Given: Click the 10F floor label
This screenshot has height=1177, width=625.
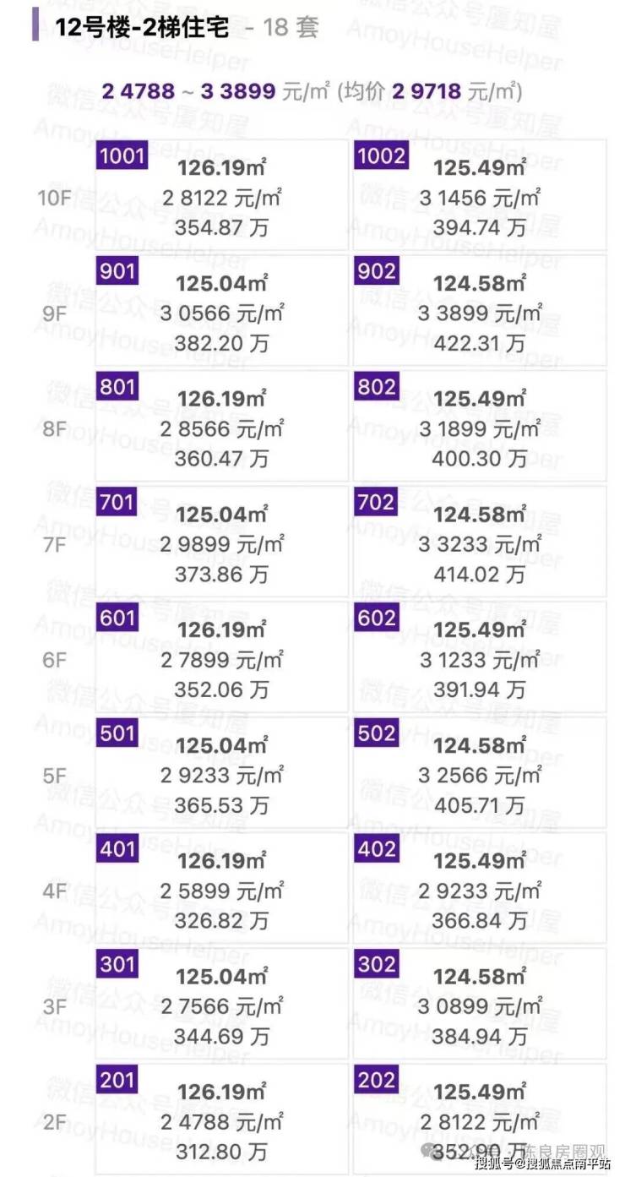Looking at the screenshot, I should (55, 199).
